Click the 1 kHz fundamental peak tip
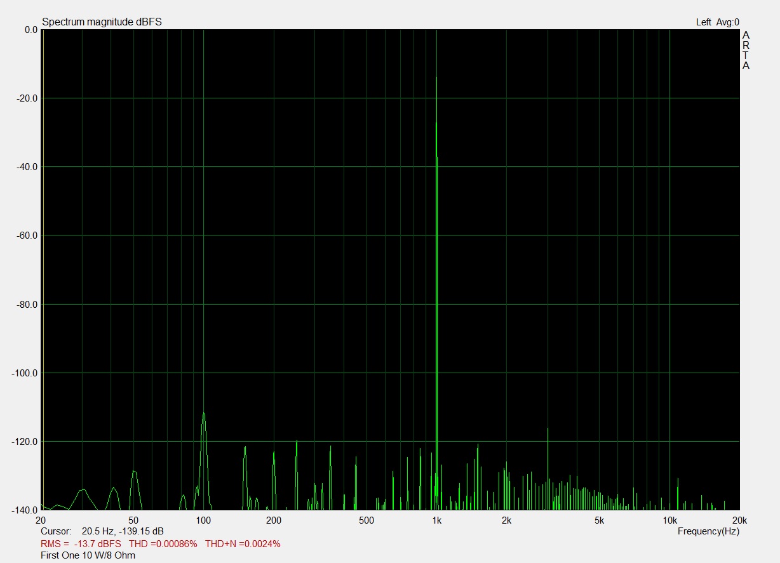The image size is (780, 563). click(x=436, y=78)
